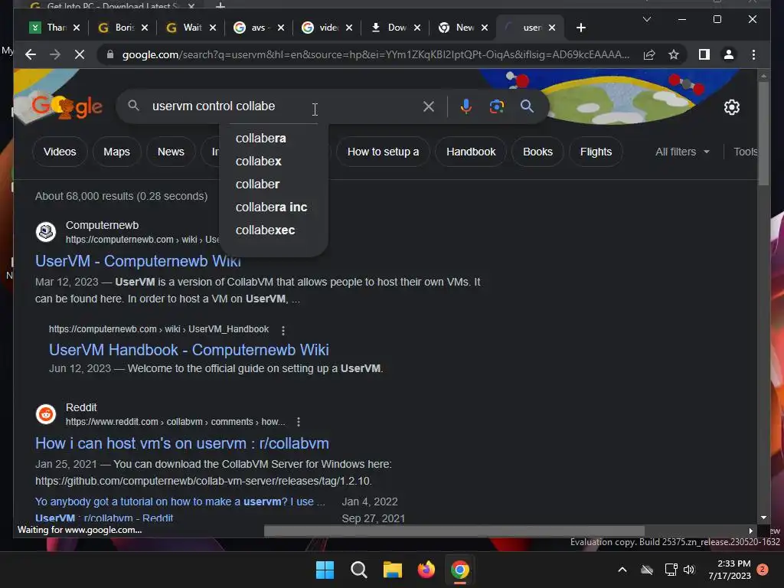Image resolution: width=784 pixels, height=588 pixels.
Task: Switch to the 'Boris' tab
Action: click(117, 28)
